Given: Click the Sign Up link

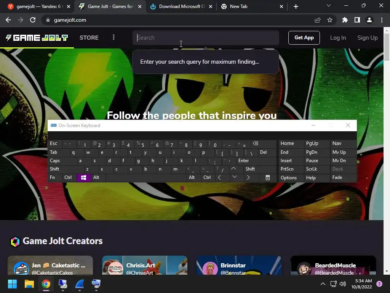Looking at the screenshot, I should tap(368, 38).
